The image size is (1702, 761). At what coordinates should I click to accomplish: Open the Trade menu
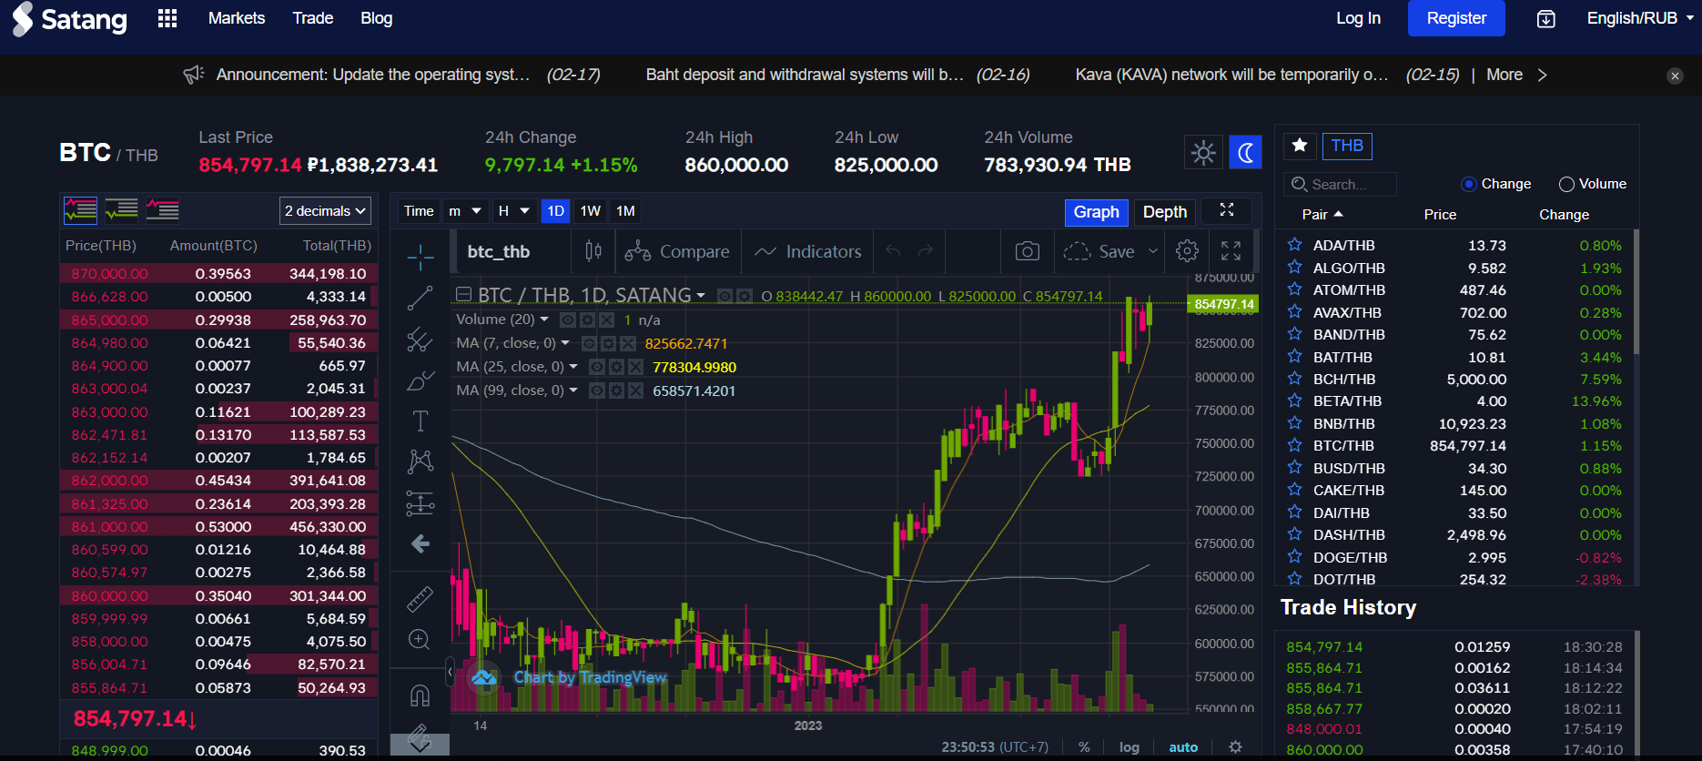pyautogui.click(x=313, y=18)
